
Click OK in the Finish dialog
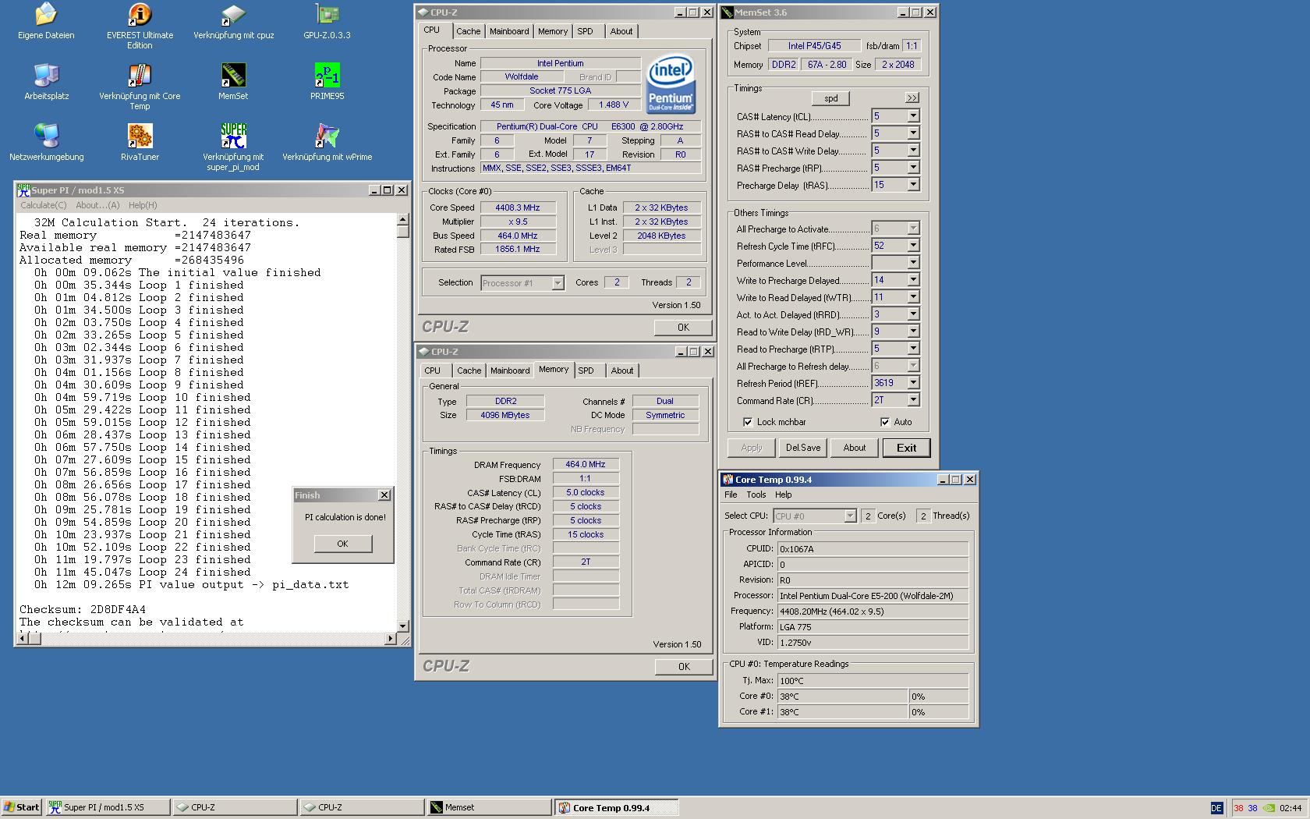pyautogui.click(x=342, y=544)
